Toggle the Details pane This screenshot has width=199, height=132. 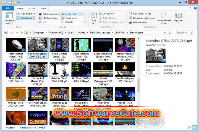25,18
